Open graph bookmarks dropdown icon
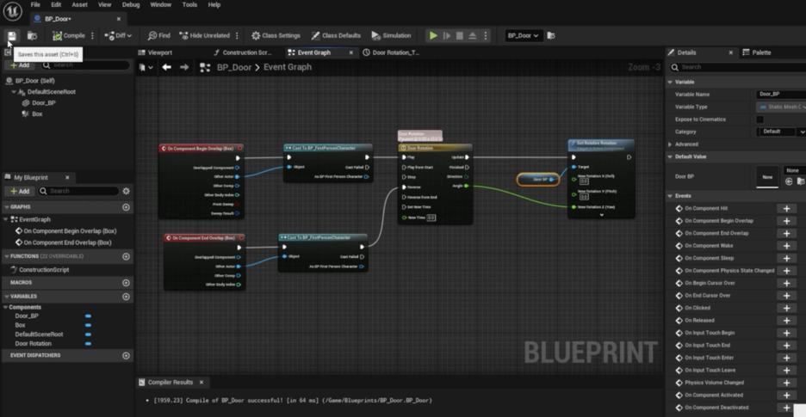Screen dimensions: 806x417 coord(146,67)
